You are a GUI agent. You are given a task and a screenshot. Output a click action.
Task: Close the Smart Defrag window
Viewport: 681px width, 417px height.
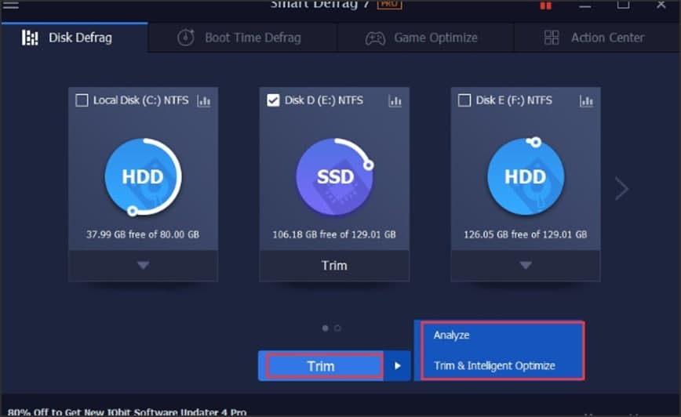tap(661, 5)
